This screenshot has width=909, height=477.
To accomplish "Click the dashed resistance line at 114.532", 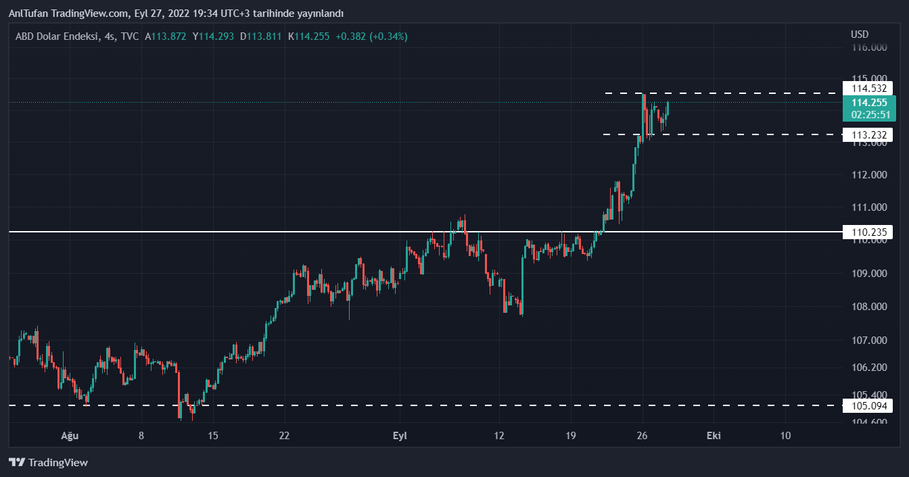I will [744, 93].
